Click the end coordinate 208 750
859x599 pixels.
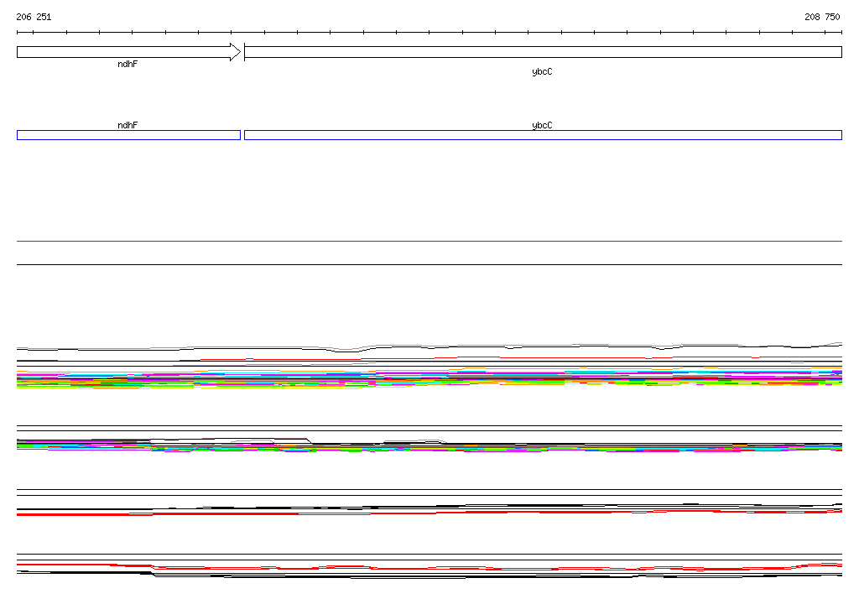tap(822, 17)
